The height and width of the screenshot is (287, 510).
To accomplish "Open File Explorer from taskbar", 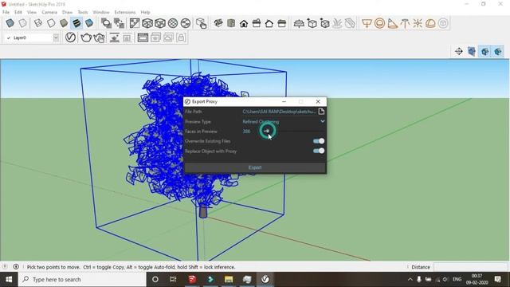I will pos(229,279).
